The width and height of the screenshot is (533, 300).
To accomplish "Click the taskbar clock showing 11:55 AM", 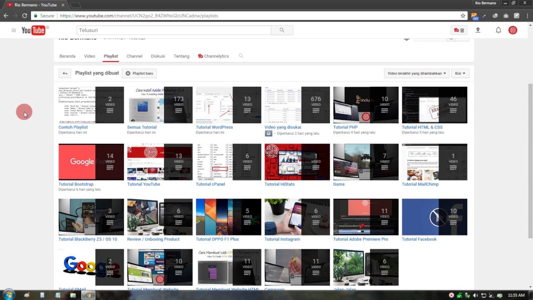I will [x=516, y=295].
